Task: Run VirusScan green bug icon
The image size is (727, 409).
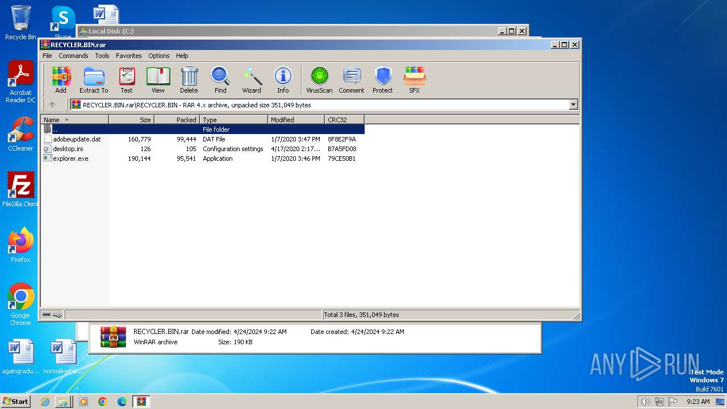Action: tap(319, 80)
